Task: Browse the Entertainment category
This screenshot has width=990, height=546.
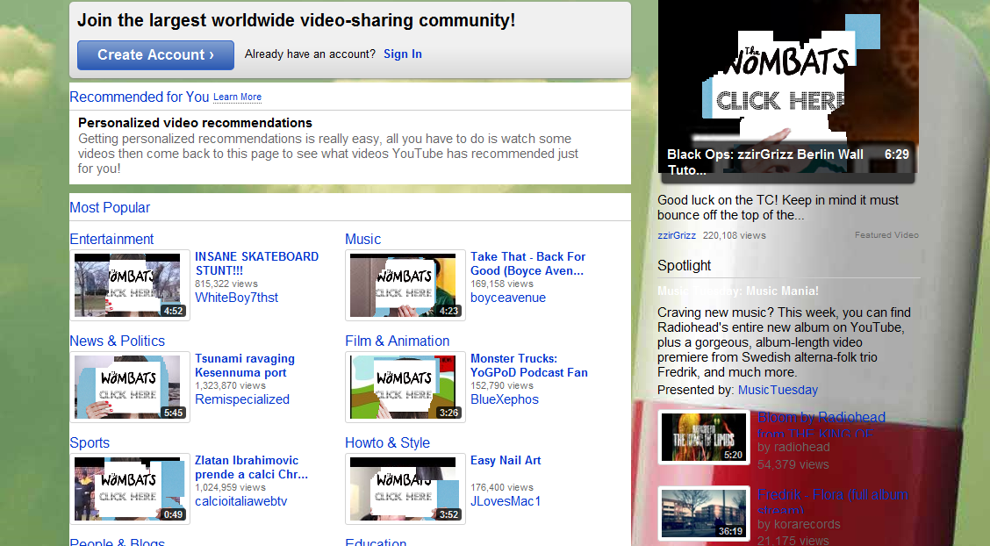Action: pos(111,240)
